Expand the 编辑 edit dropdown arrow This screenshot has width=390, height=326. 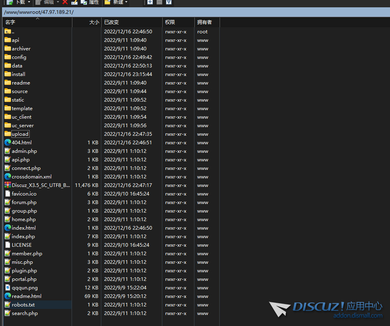click(x=58, y=2)
